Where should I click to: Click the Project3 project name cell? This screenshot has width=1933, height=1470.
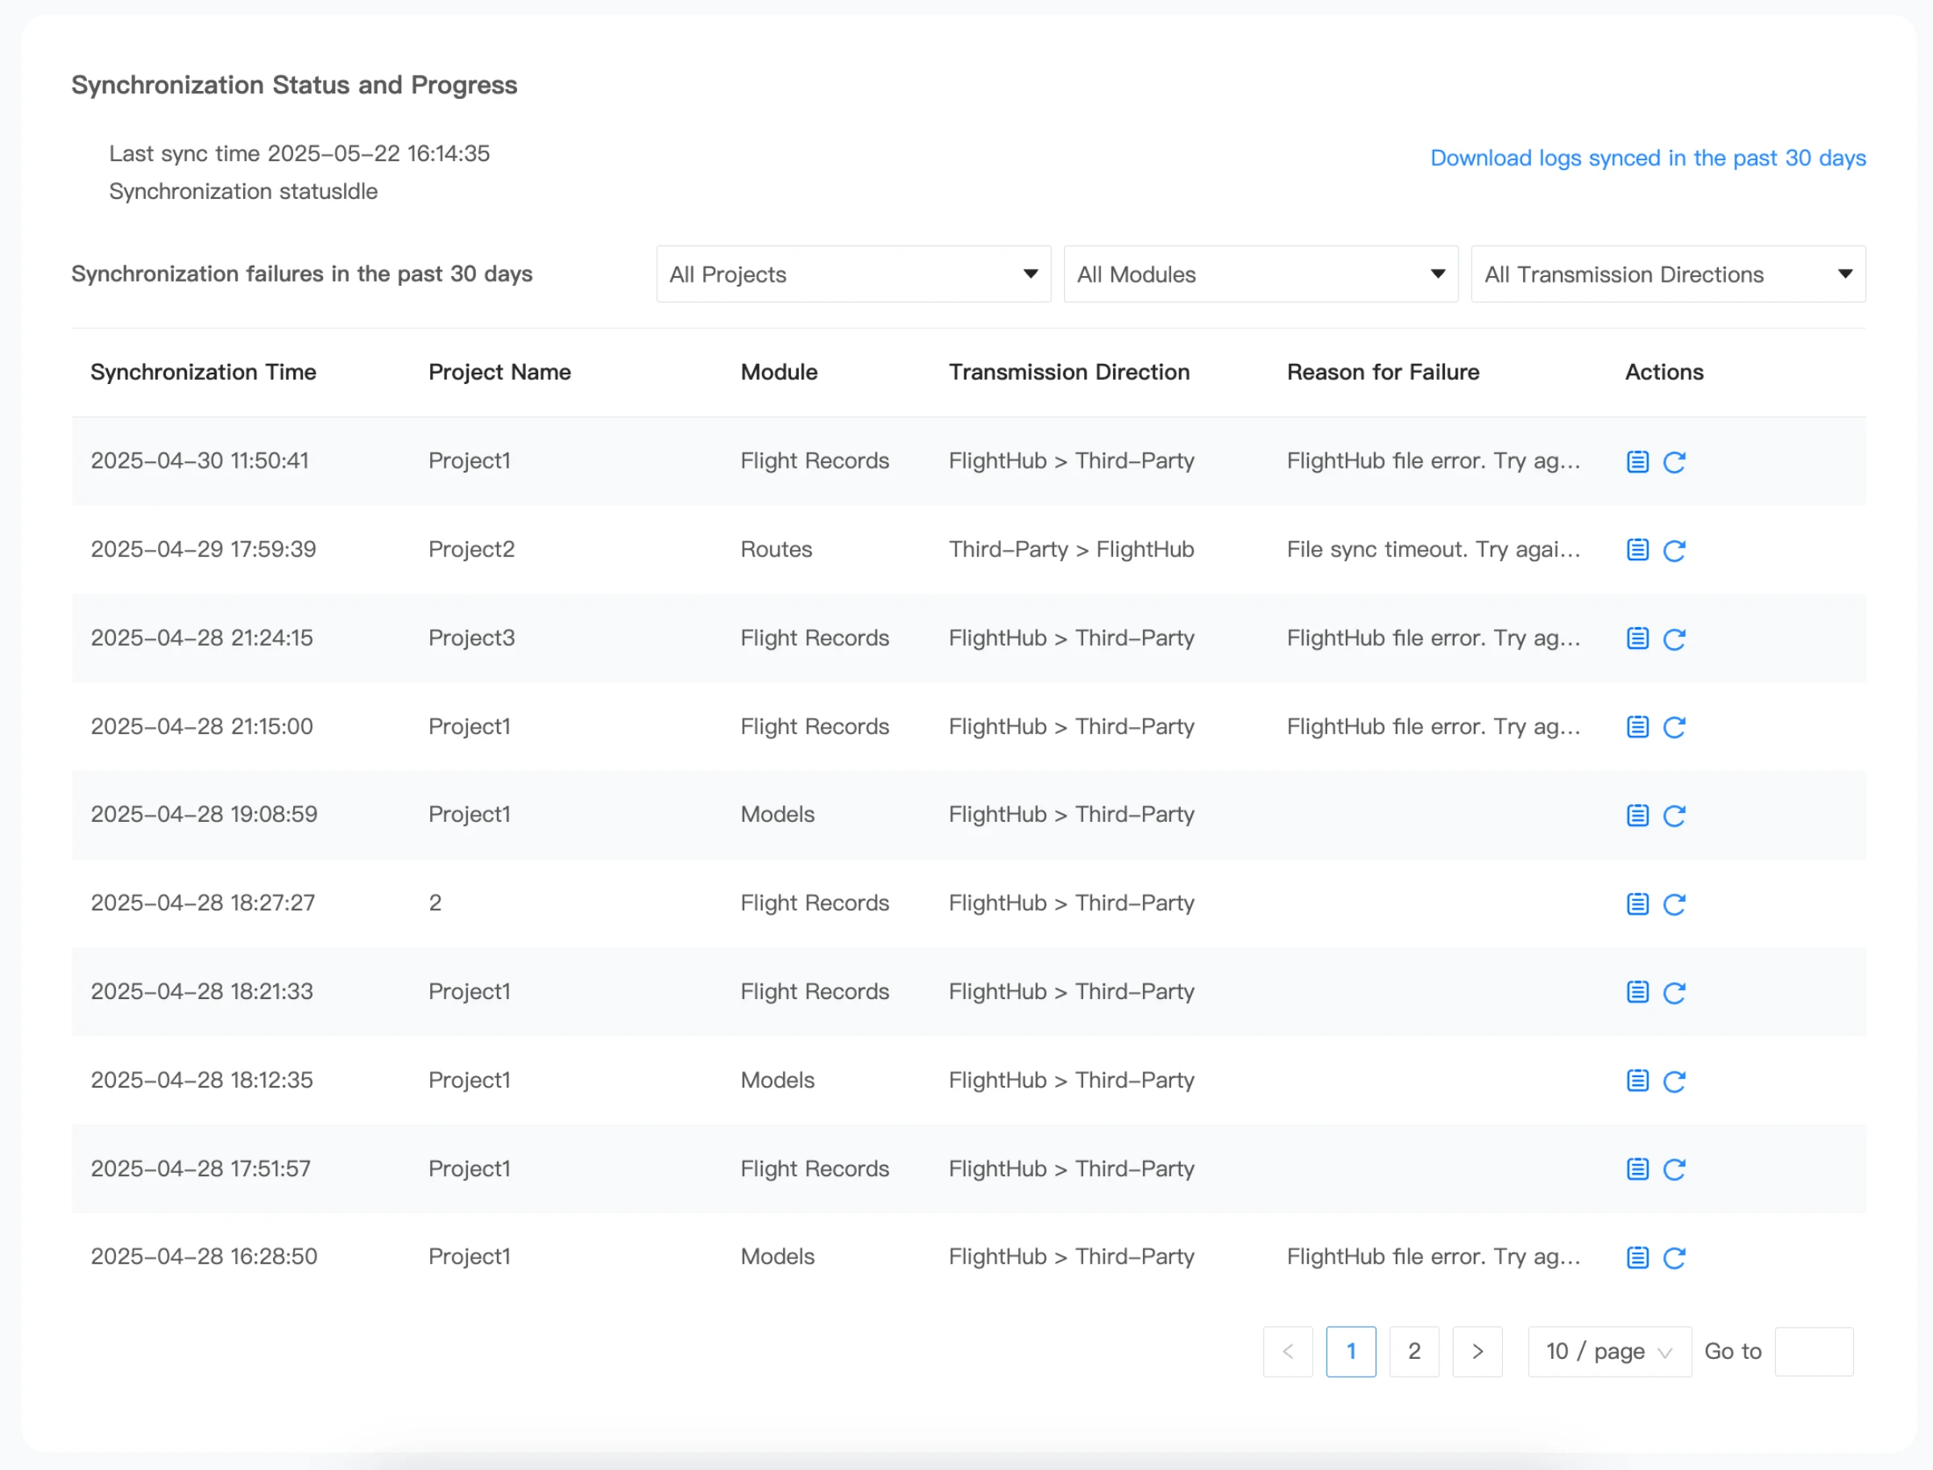tap(471, 638)
